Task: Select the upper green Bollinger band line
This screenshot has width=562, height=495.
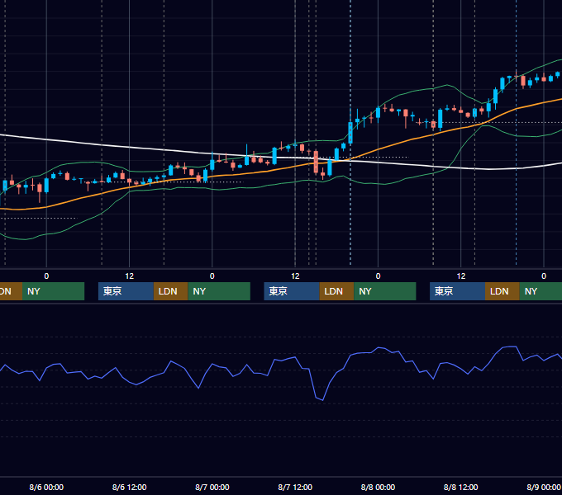Action: point(412,92)
